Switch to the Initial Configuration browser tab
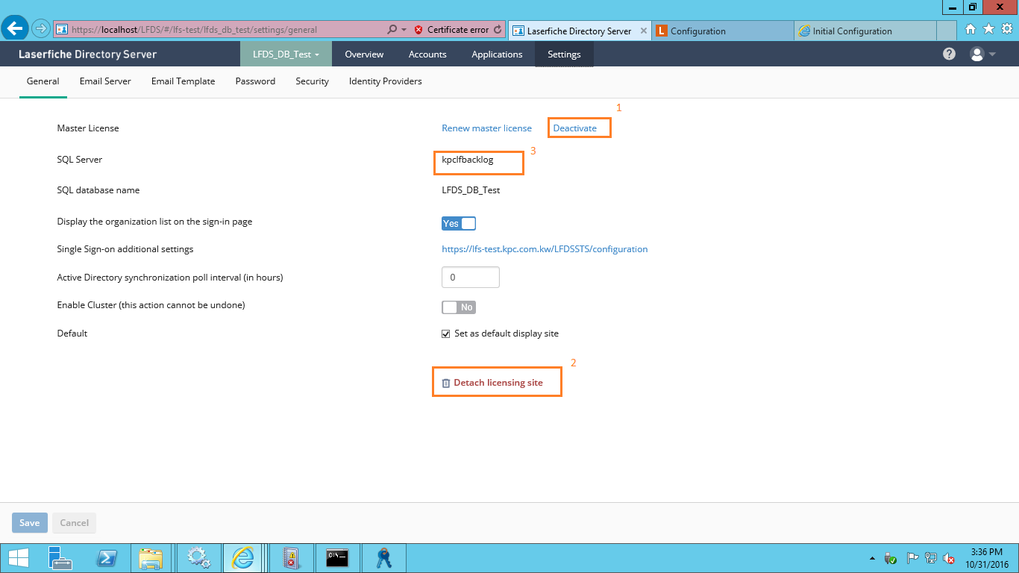The image size is (1019, 573). coord(865,31)
